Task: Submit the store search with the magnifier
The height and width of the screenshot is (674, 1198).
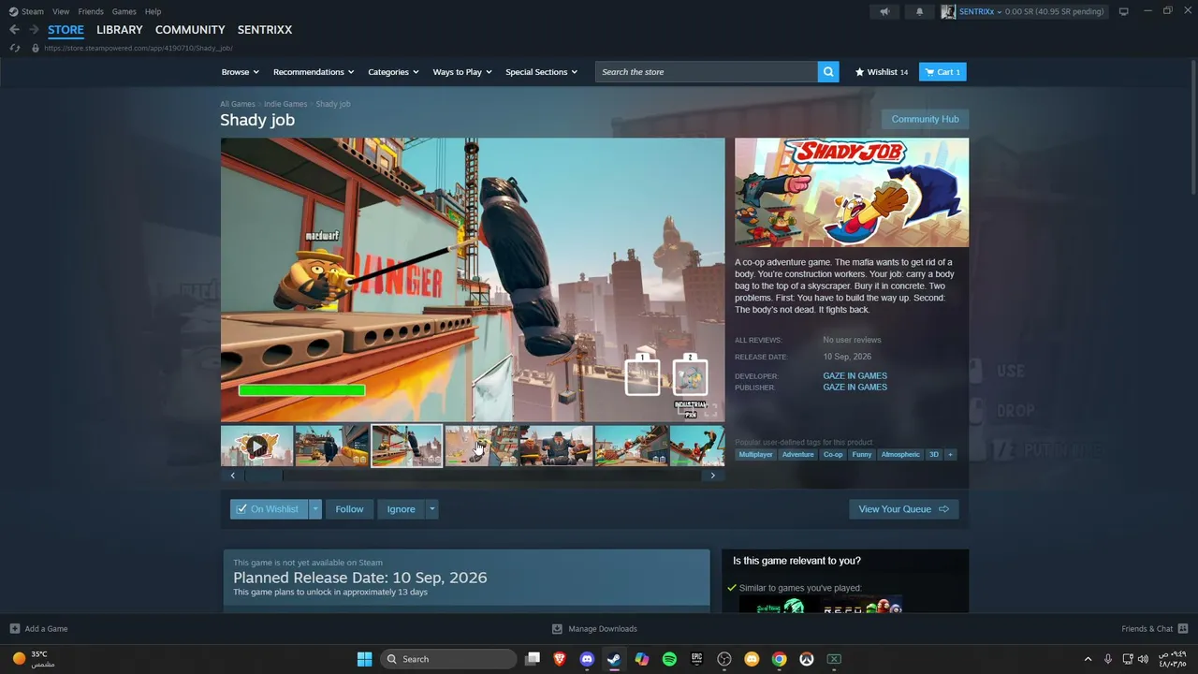Action: coord(828,72)
